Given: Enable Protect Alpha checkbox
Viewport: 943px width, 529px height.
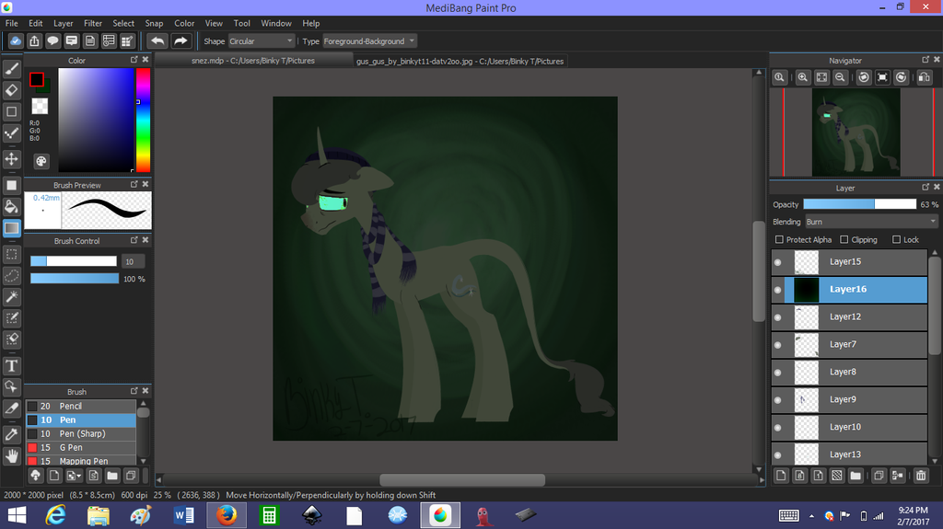Looking at the screenshot, I should (779, 239).
